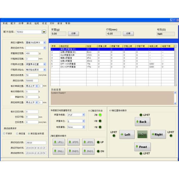The image size is (179, 179).
Task: Open the 测试 menu
Action: [x=29, y=23]
